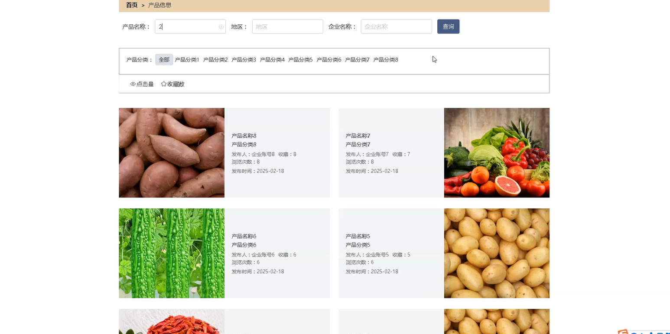The height and width of the screenshot is (334, 670).
Task: Open details of 产品名称5
Action: [x=358, y=236]
